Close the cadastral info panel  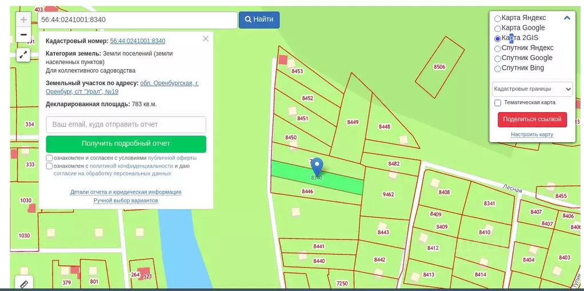click(x=206, y=39)
